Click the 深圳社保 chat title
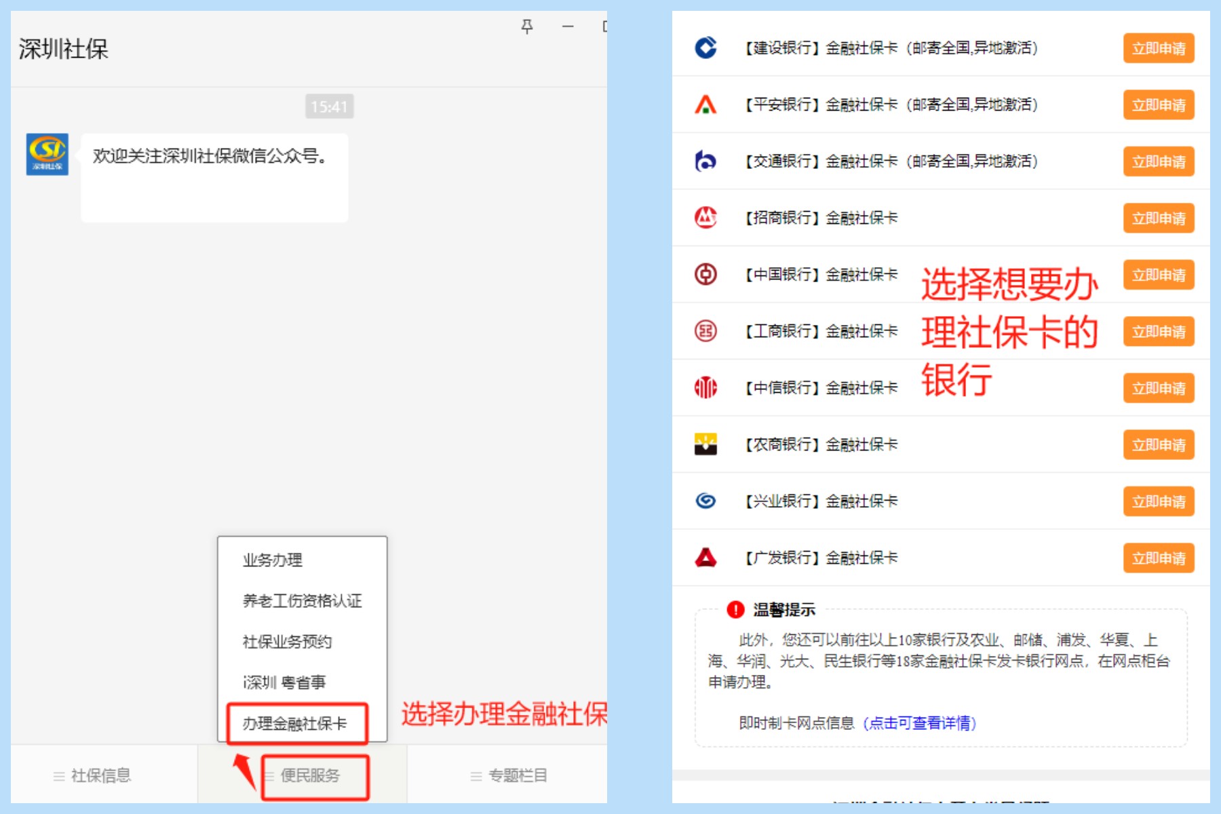The height and width of the screenshot is (814, 1221). 63,49
